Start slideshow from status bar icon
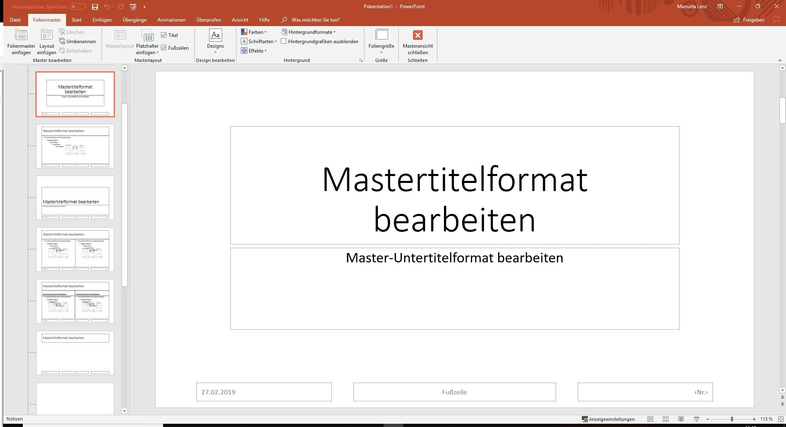Image resolution: width=786 pixels, height=427 pixels. [x=696, y=419]
